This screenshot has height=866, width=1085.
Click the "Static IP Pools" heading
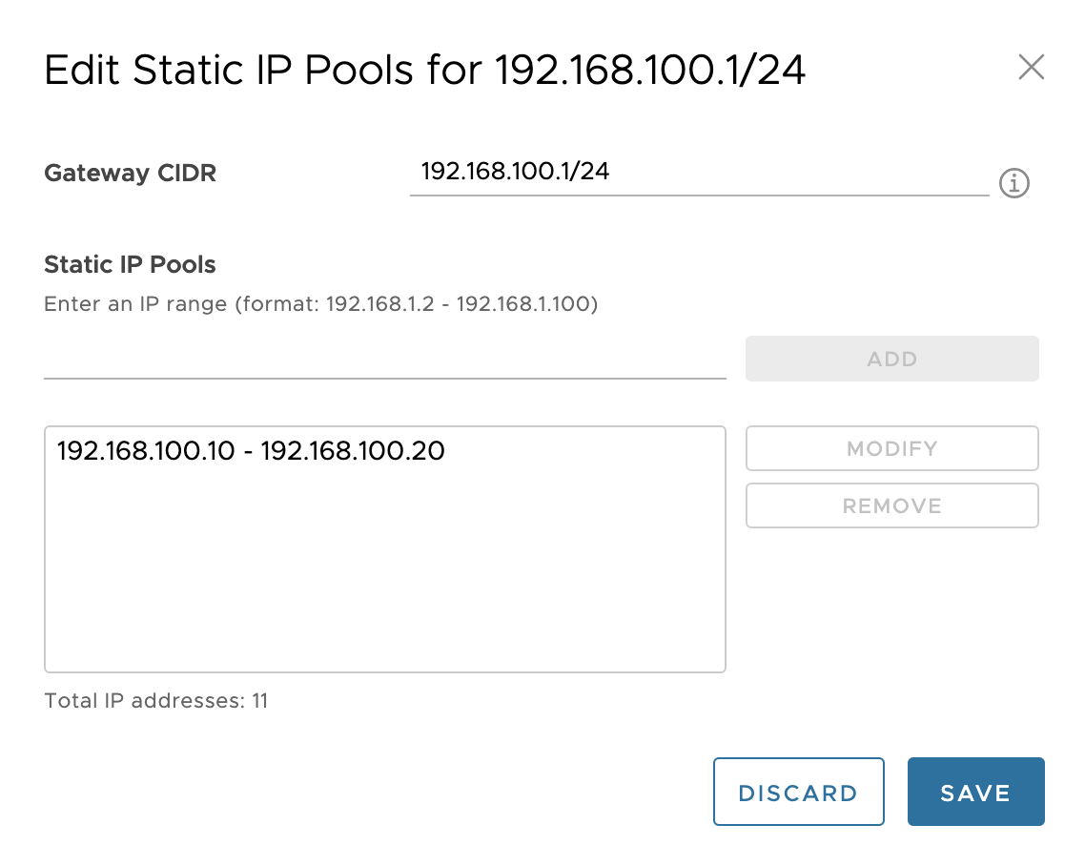point(131,264)
